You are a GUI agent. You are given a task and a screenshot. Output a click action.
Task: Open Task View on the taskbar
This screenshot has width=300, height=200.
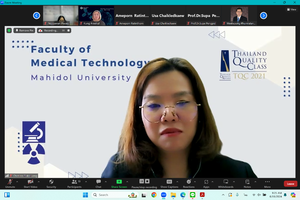[x=144, y=195]
